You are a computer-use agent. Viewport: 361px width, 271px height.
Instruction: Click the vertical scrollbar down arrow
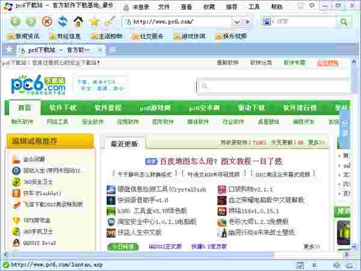(354, 248)
